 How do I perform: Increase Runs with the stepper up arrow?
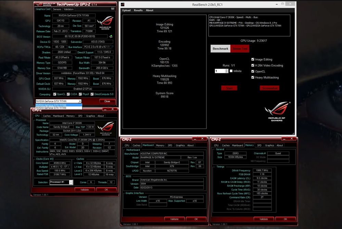coord(227,70)
